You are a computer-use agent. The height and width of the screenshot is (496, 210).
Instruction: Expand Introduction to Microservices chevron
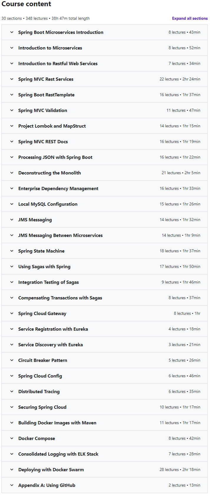pos(12,48)
